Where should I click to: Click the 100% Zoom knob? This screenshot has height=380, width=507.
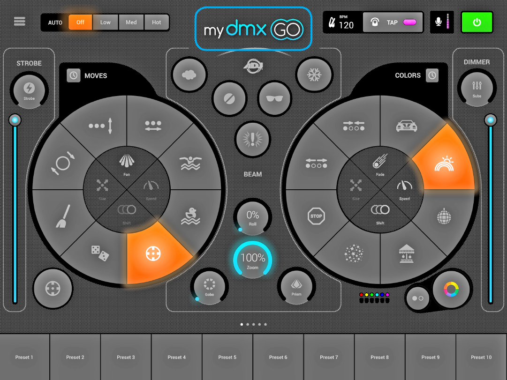(252, 261)
